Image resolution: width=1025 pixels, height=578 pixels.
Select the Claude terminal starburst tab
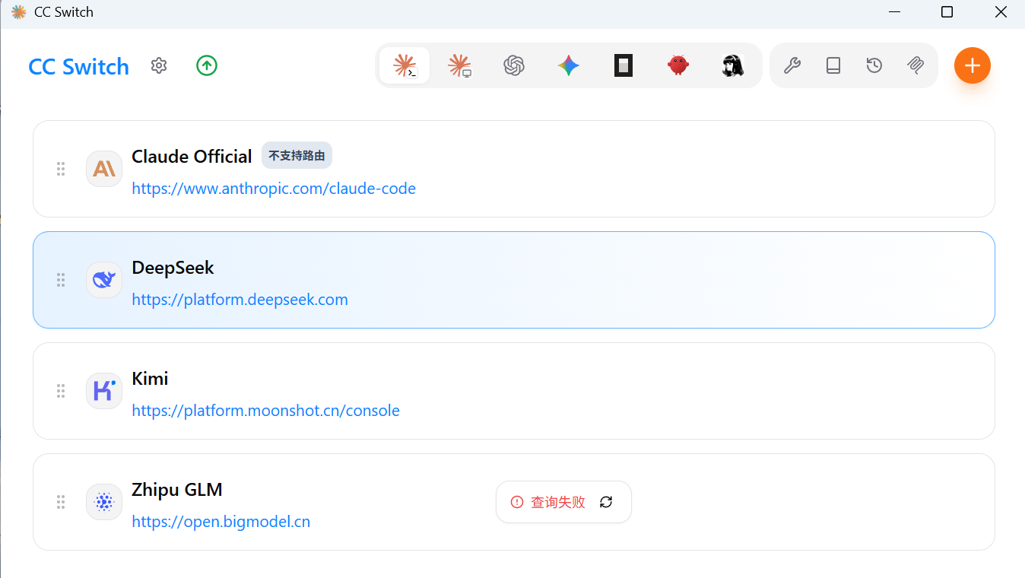[x=405, y=66]
